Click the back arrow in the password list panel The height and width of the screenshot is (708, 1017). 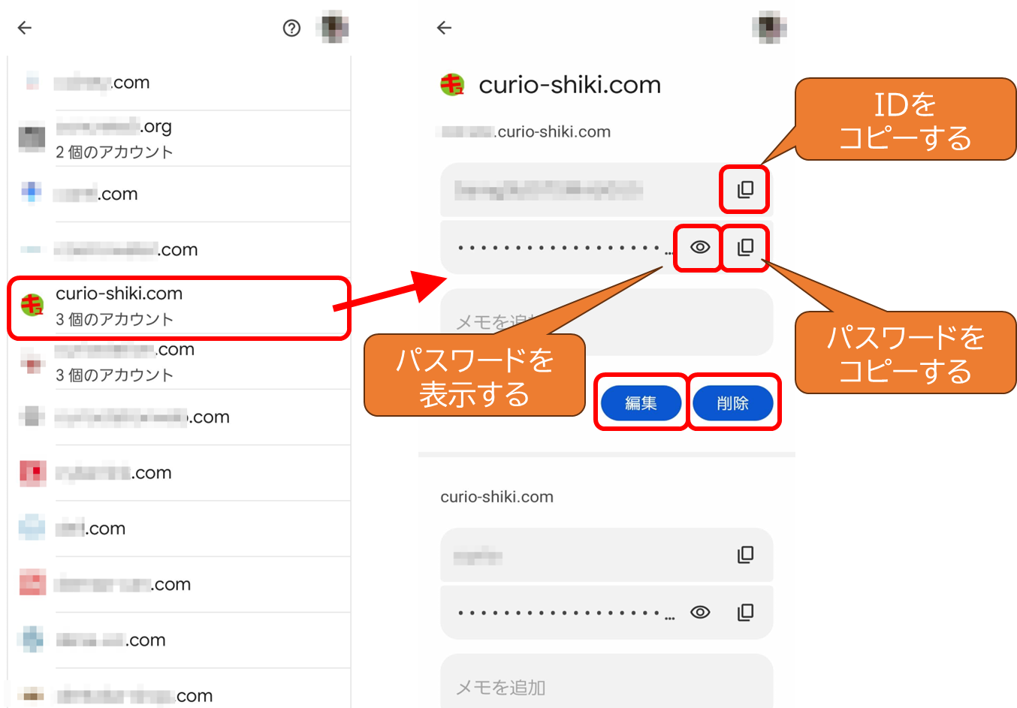click(25, 28)
